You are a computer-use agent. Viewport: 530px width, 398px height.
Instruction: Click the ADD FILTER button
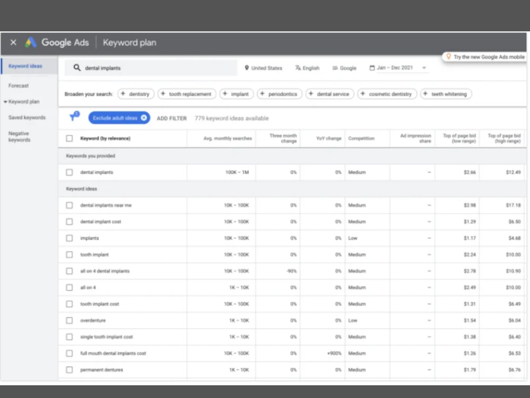coord(172,118)
